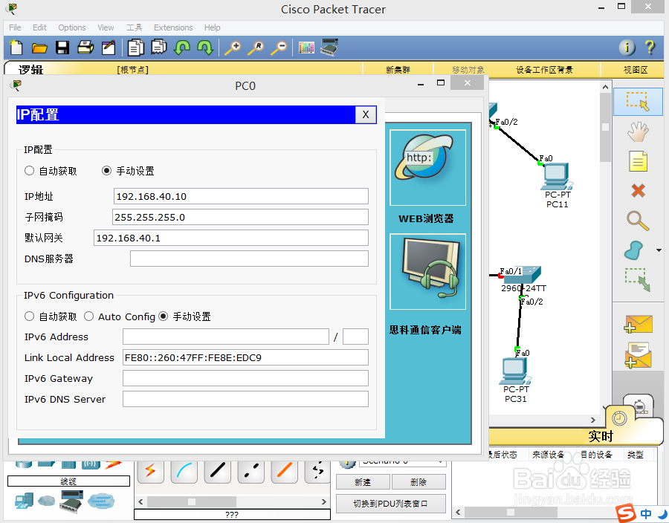Click the Paste icon in the toolbar
Screen dimensions: 669x523
[x=159, y=48]
